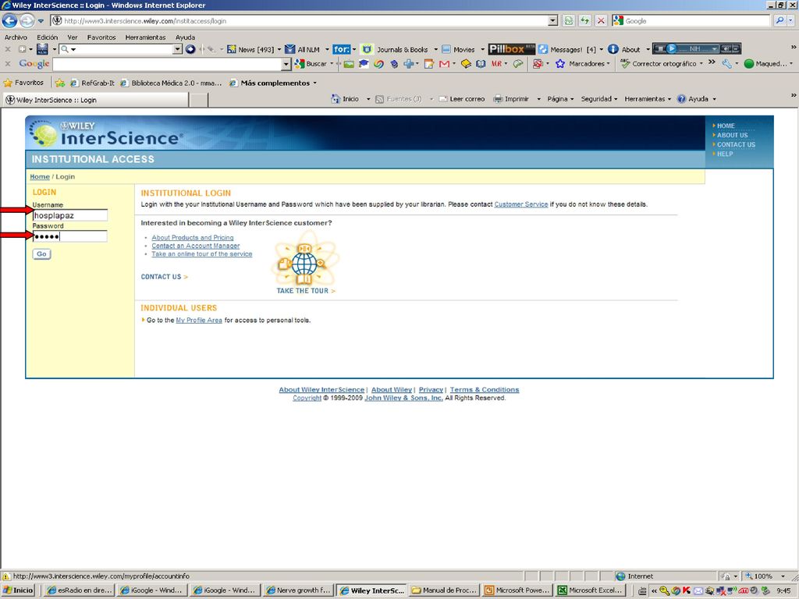The width and height of the screenshot is (799, 599).
Task: Click the Imprimir printer icon
Action: pos(498,99)
